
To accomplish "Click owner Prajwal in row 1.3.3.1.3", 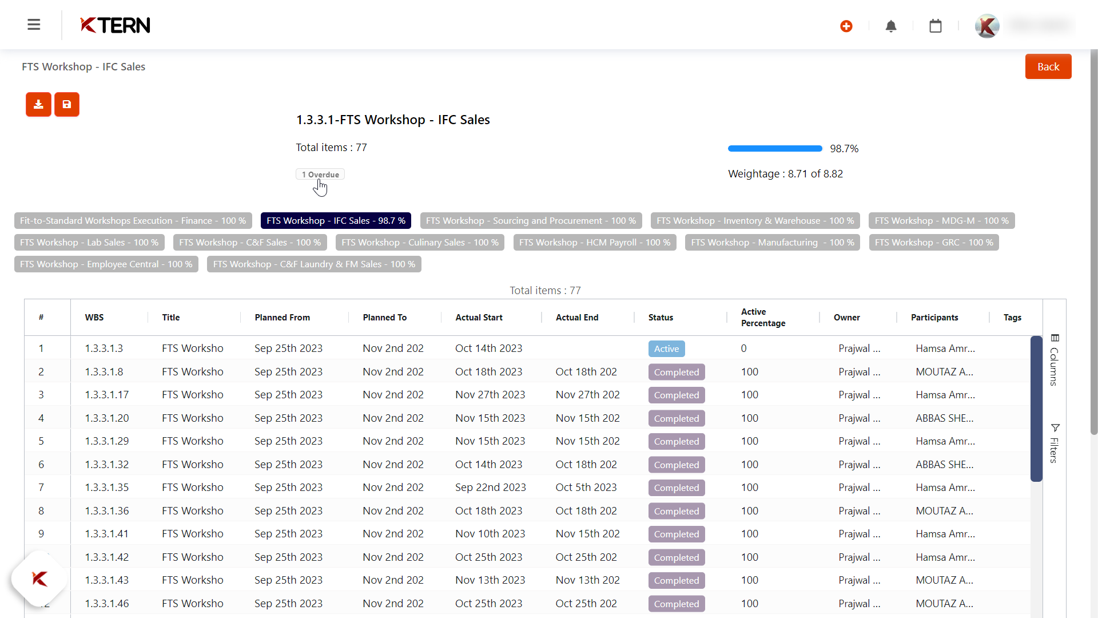I will coord(860,348).
